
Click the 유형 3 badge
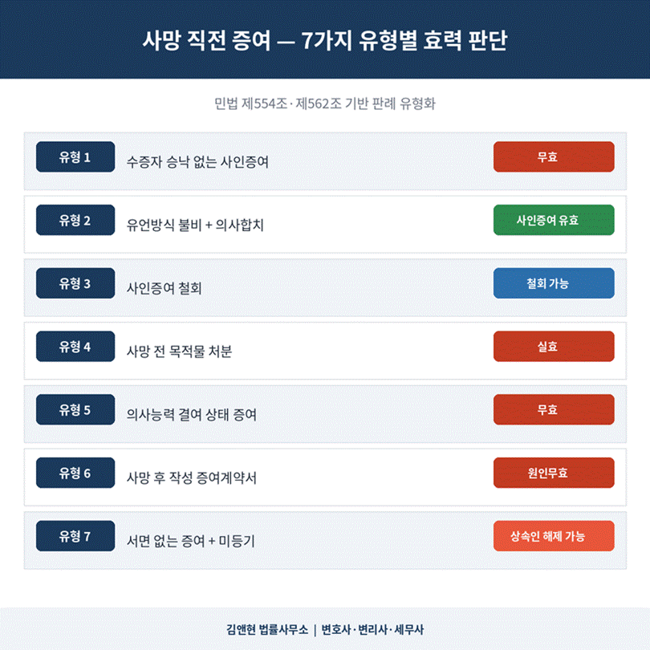[x=75, y=283]
